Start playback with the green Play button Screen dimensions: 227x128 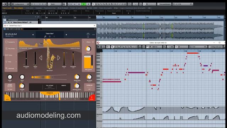(x=84, y=4)
